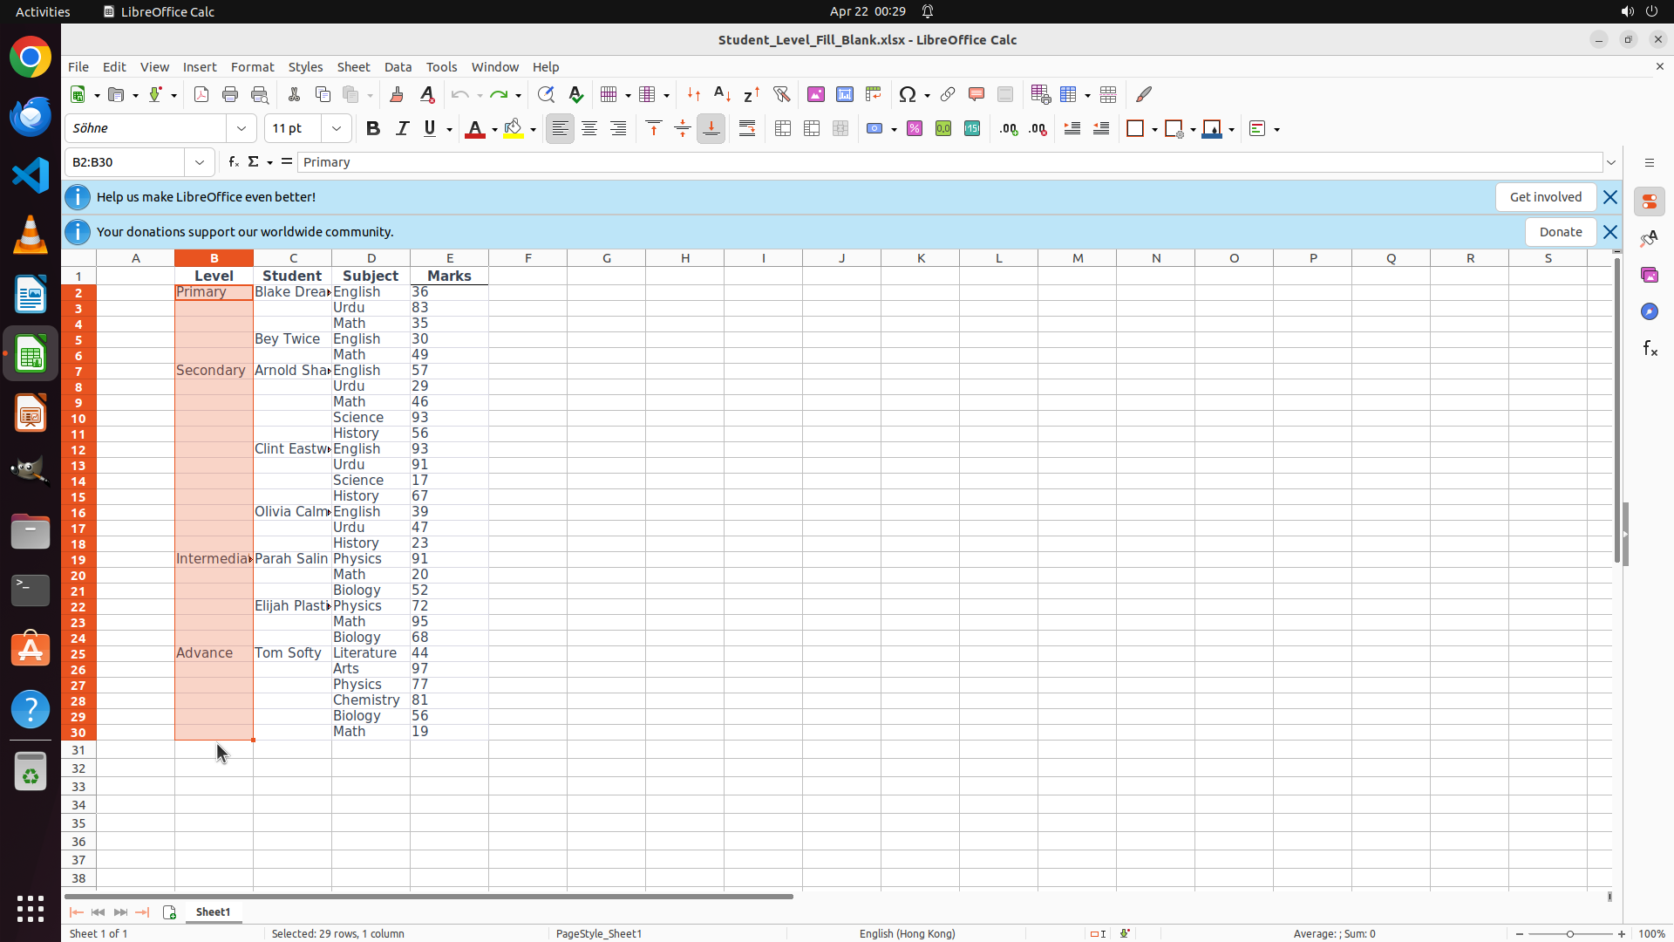Open the Data menu

coord(398,67)
